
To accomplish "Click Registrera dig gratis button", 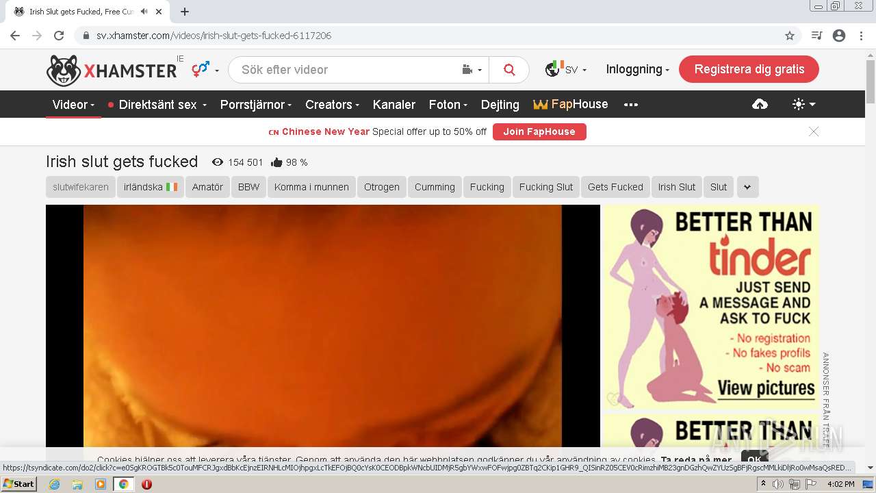I will [x=749, y=69].
